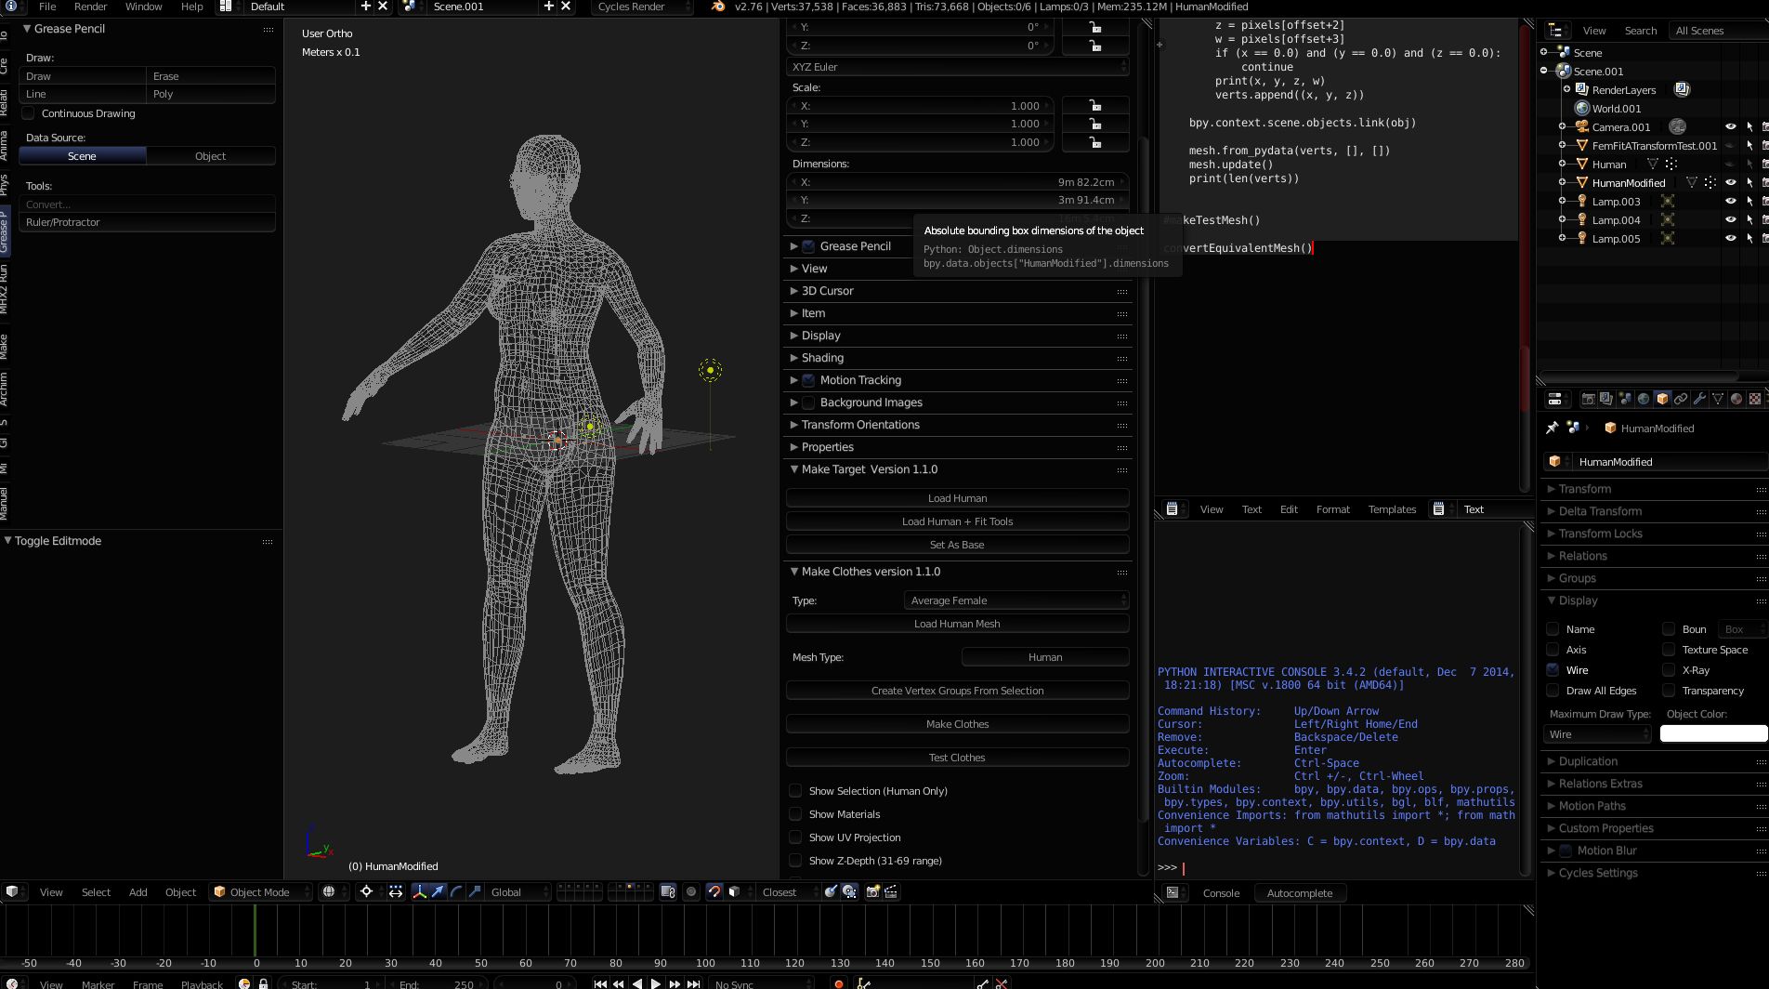
Task: Click Scale X value field
Action: [921, 106]
